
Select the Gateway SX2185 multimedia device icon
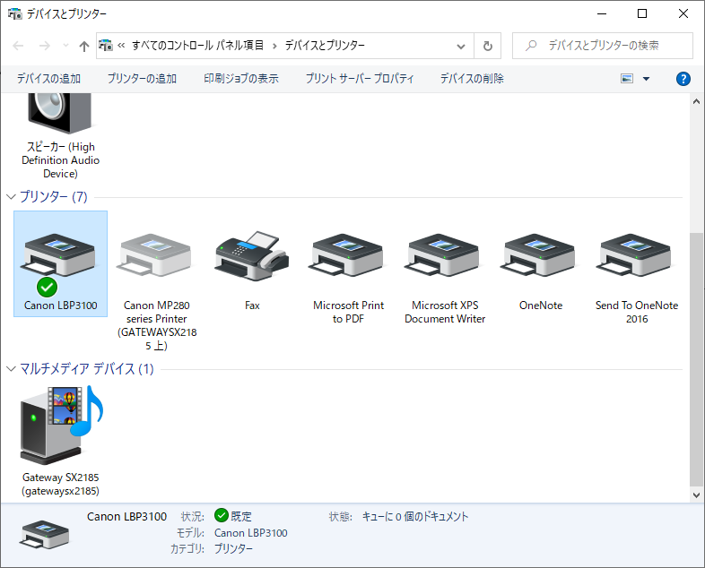pos(61,425)
